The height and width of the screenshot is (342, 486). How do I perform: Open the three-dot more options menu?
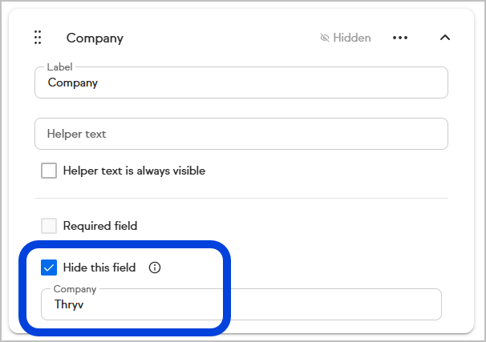pyautogui.click(x=400, y=38)
